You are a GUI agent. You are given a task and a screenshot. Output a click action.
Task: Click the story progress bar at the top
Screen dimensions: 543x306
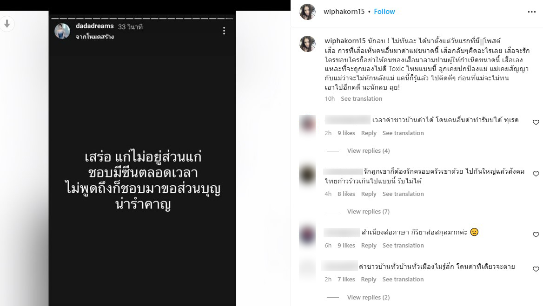click(142, 19)
